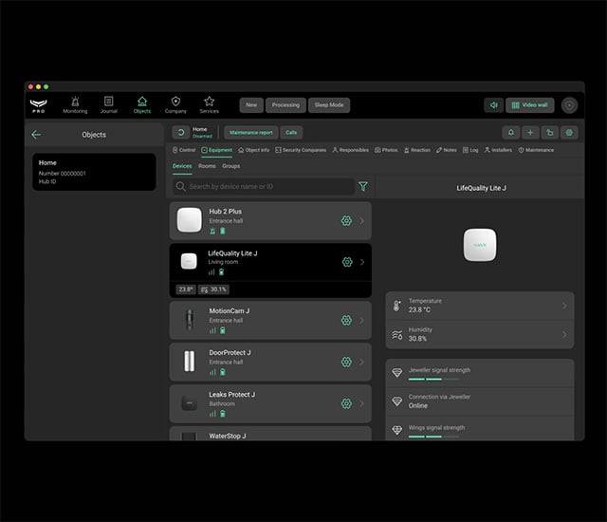The image size is (607, 522).
Task: Expand LifeQuality Lite J chevron
Action: pyautogui.click(x=362, y=262)
